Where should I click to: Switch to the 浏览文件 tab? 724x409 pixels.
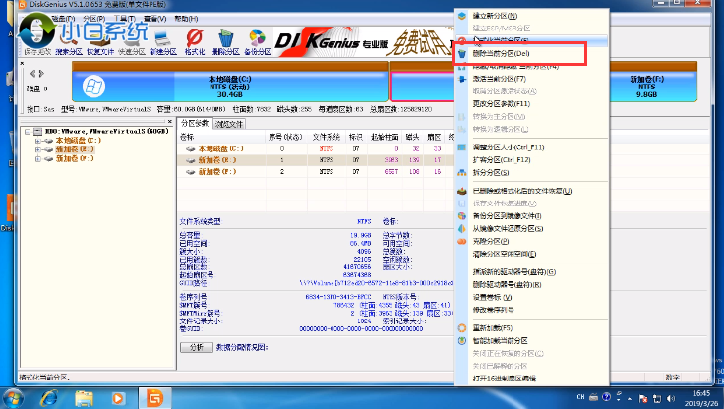[228, 124]
